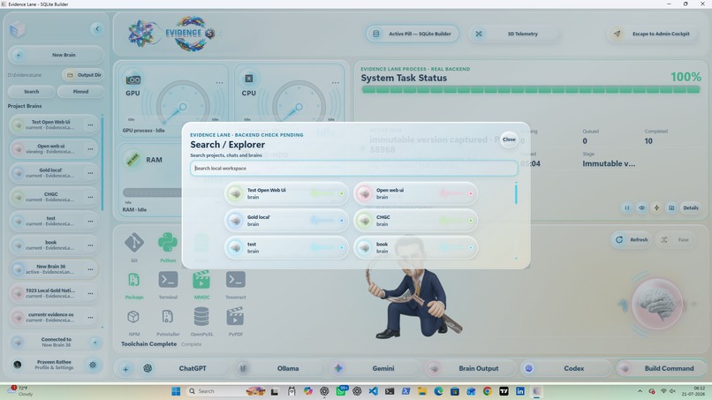The height and width of the screenshot is (400, 712).
Task: Click the lightning bolt task icon
Action: click(x=656, y=208)
